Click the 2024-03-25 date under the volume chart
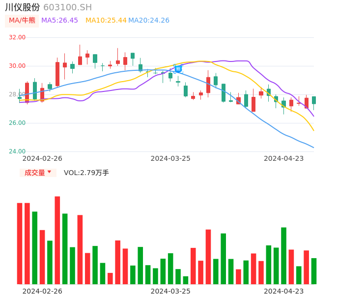Image resolution: width=337 pixels, height=298 pixels. point(170,291)
